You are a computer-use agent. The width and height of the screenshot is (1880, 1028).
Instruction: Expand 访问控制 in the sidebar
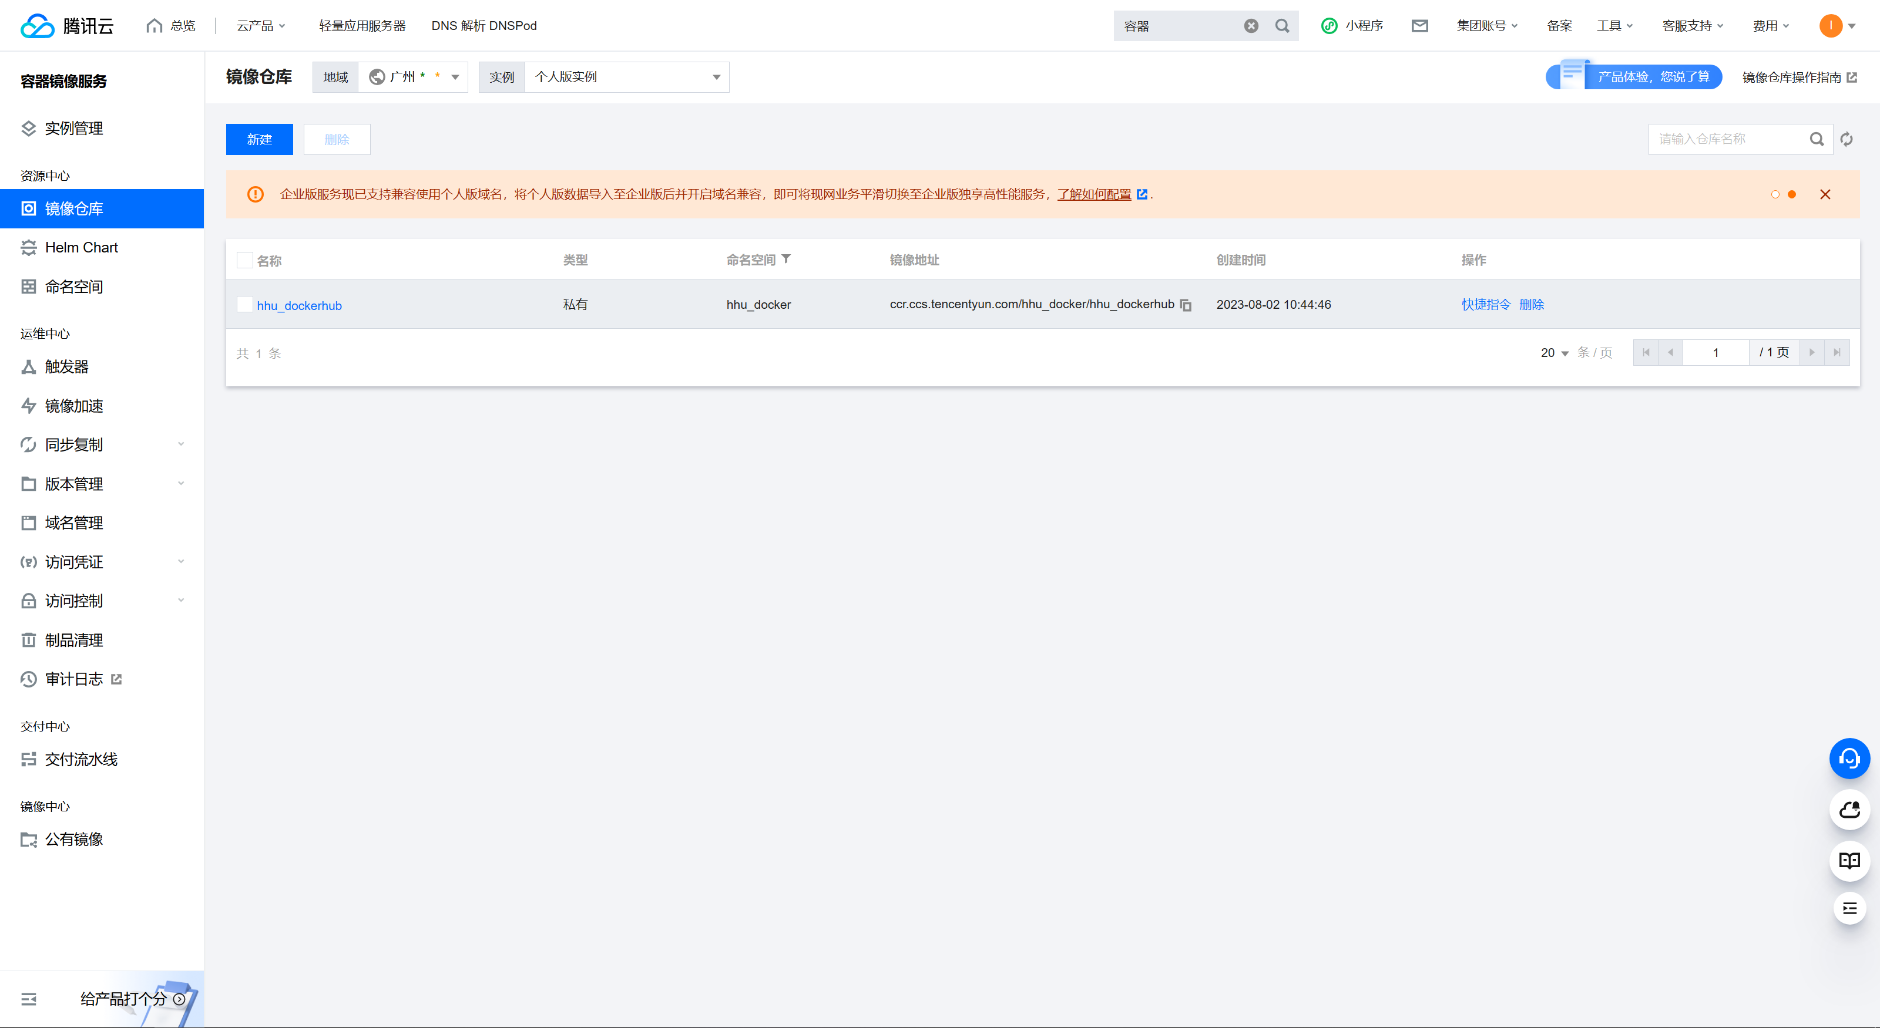click(x=102, y=601)
